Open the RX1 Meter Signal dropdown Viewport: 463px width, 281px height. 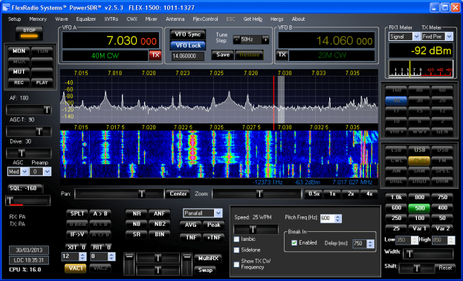(416, 36)
